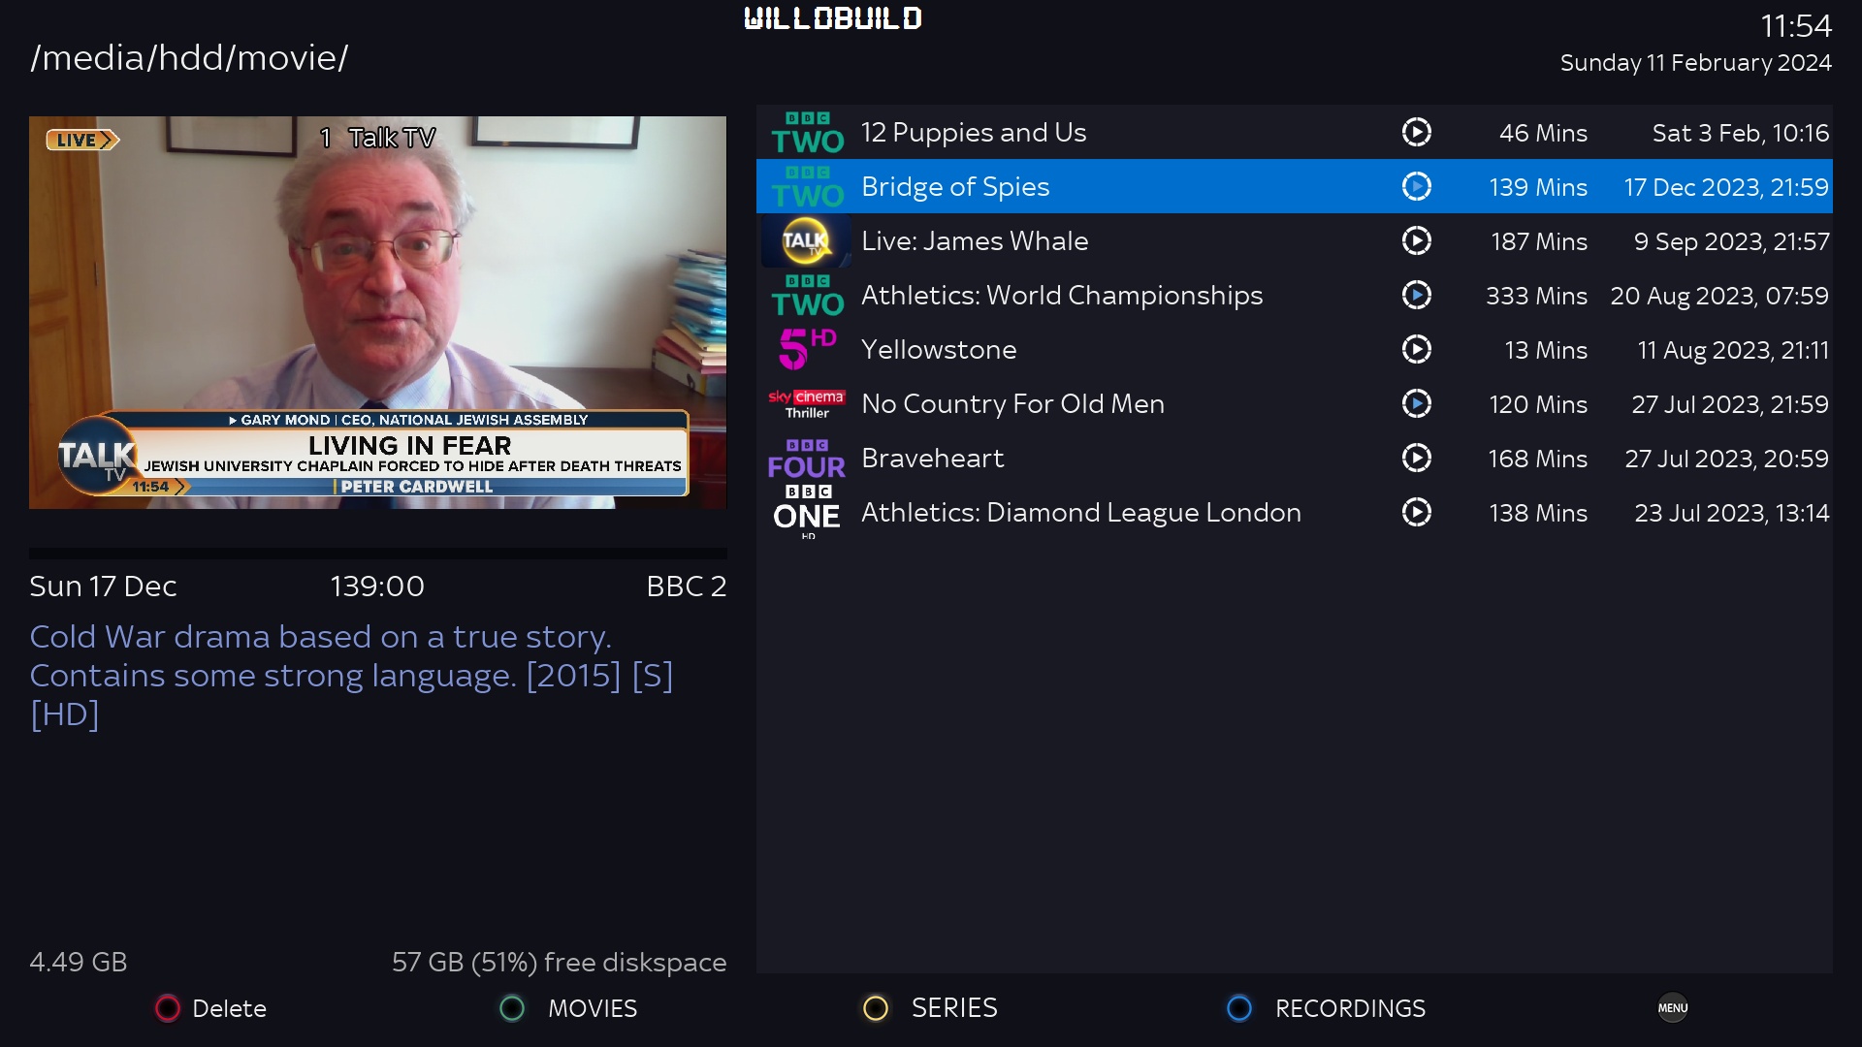Select Athletics: World Championships recording
Image resolution: width=1862 pixels, height=1047 pixels.
(1295, 295)
